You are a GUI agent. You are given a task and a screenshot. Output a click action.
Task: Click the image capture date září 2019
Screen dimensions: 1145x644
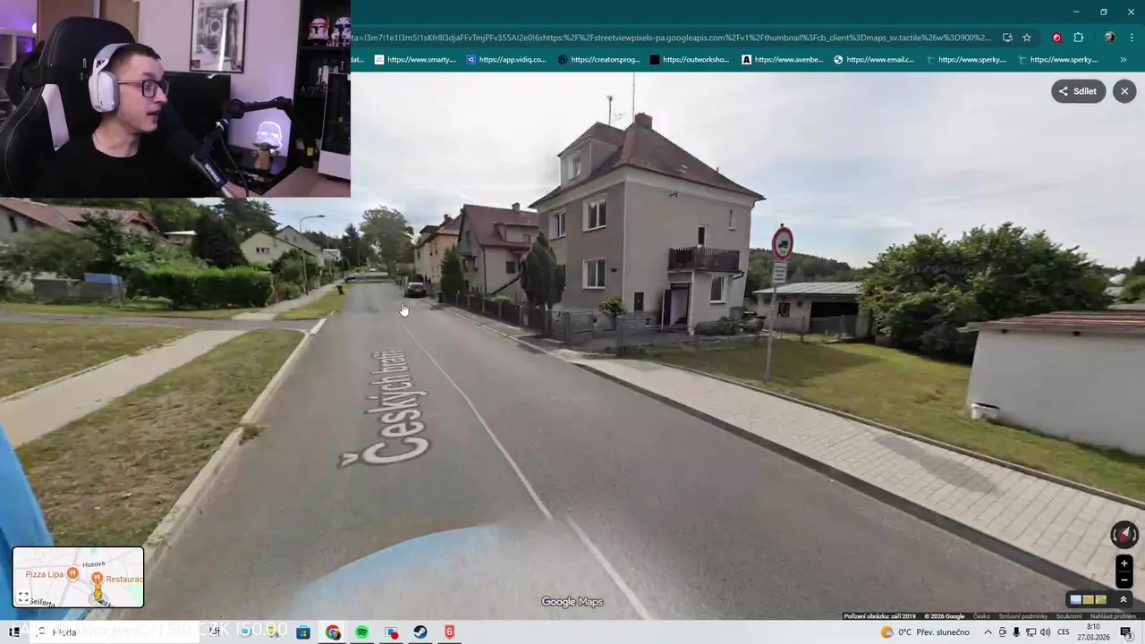click(880, 616)
